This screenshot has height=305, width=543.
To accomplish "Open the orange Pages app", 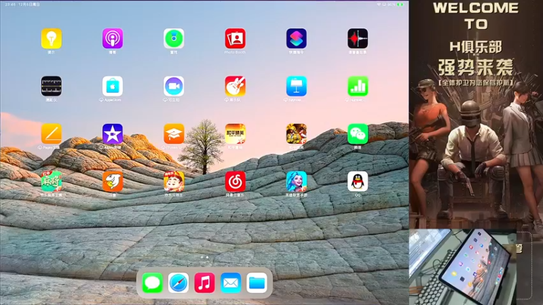I will point(52,134).
